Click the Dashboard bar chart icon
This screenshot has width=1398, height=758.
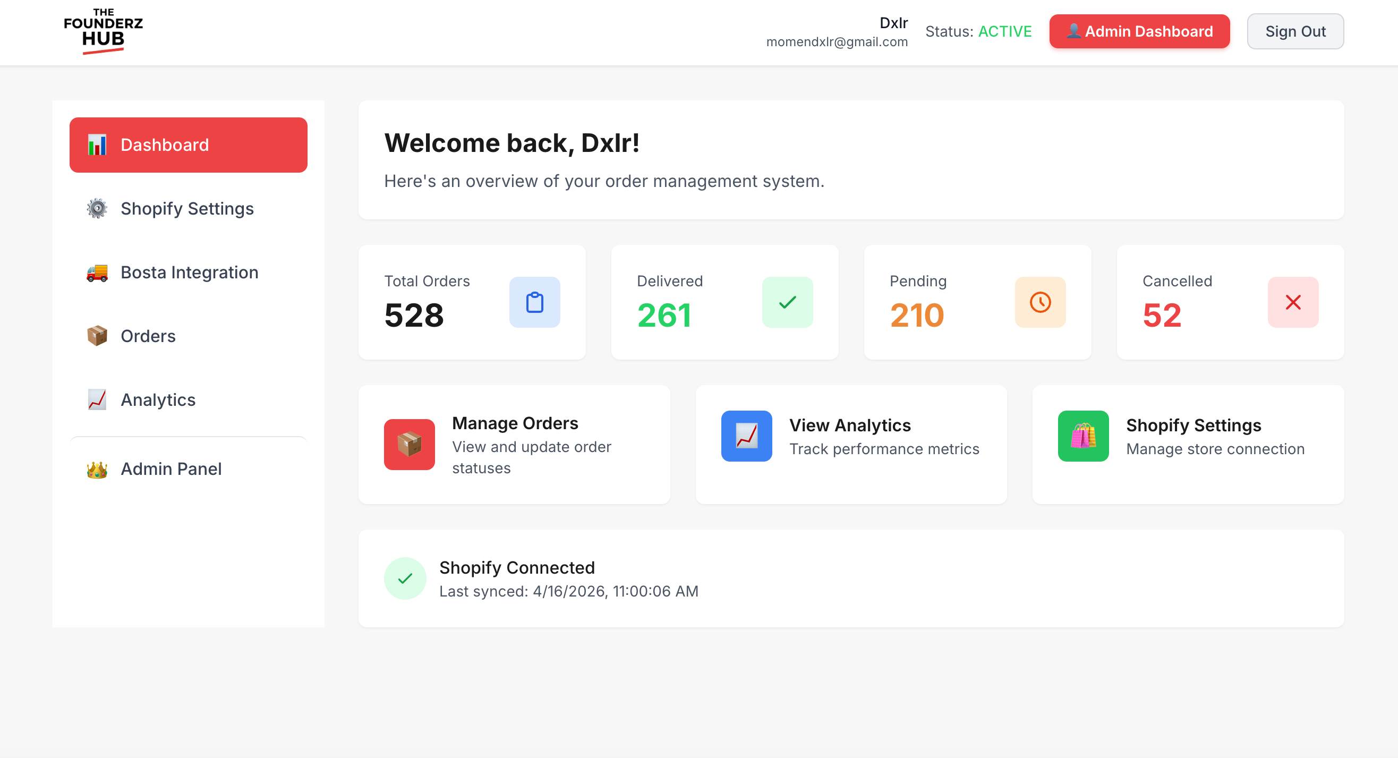[x=97, y=145]
